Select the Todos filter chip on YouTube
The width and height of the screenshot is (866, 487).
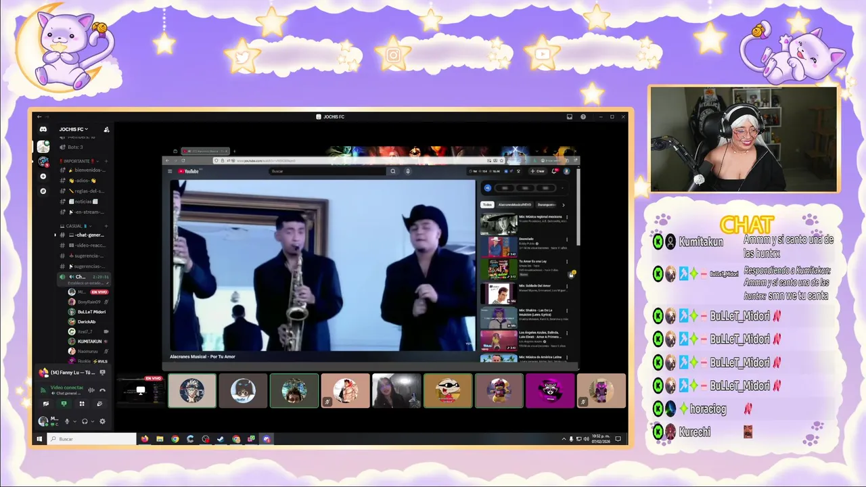coord(487,204)
